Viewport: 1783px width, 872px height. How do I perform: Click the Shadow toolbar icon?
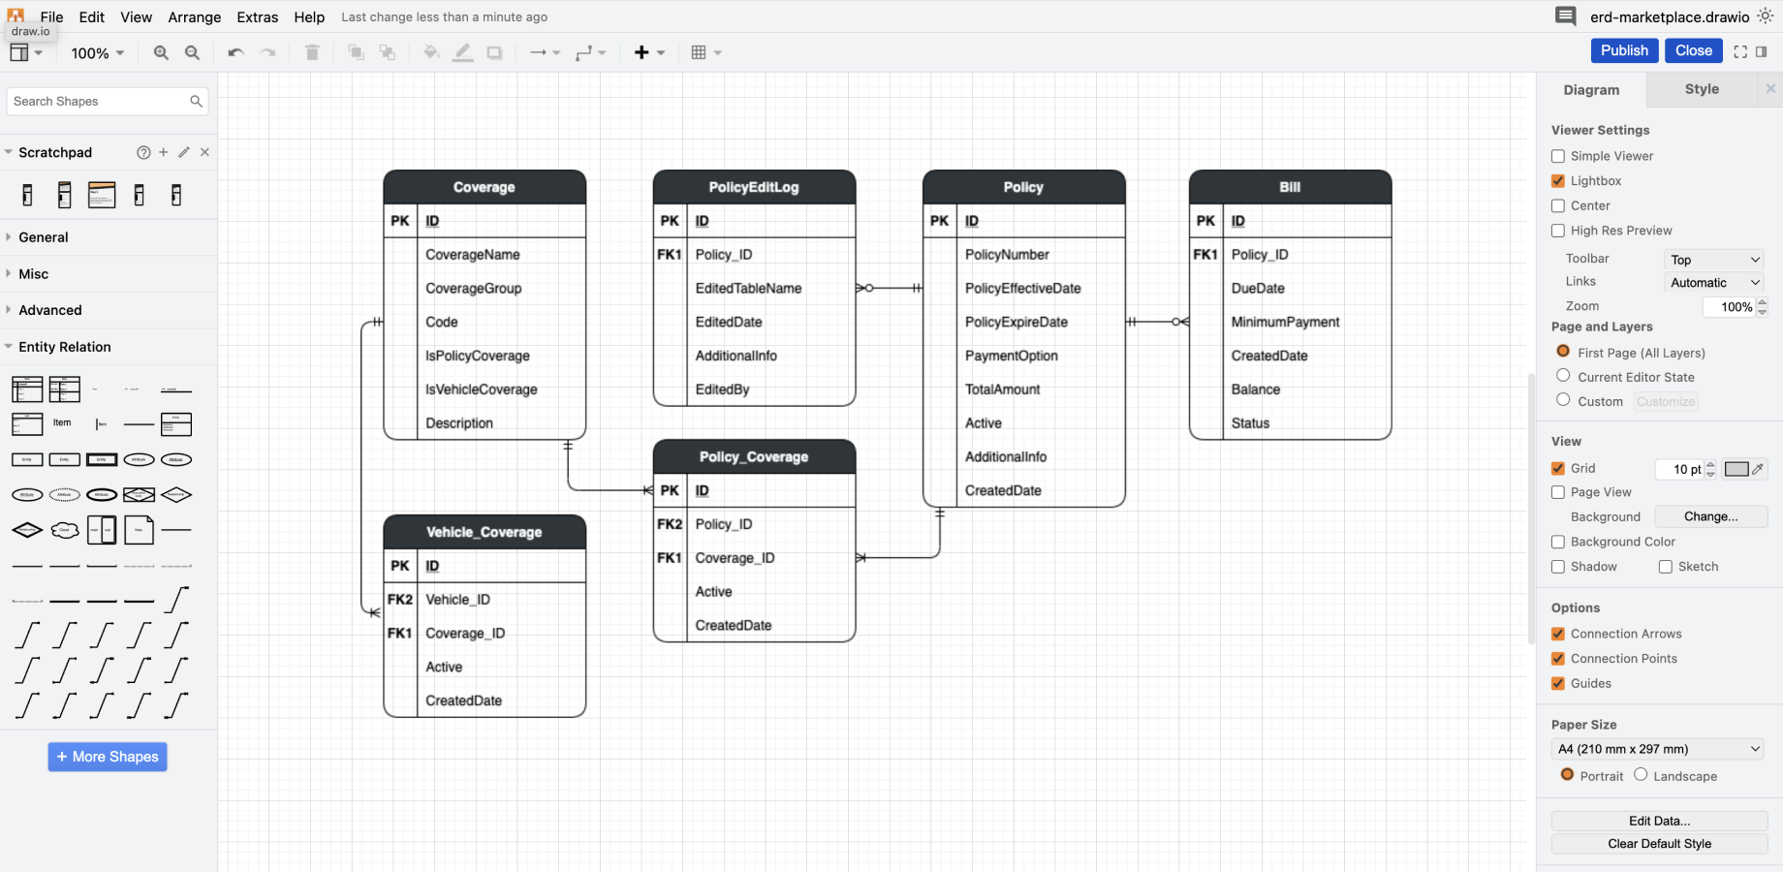point(494,52)
